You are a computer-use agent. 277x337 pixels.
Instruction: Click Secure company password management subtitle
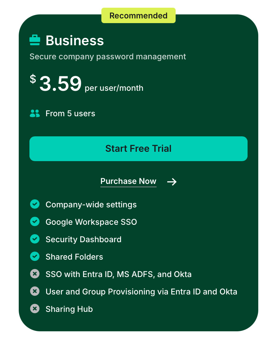pyautogui.click(x=108, y=57)
